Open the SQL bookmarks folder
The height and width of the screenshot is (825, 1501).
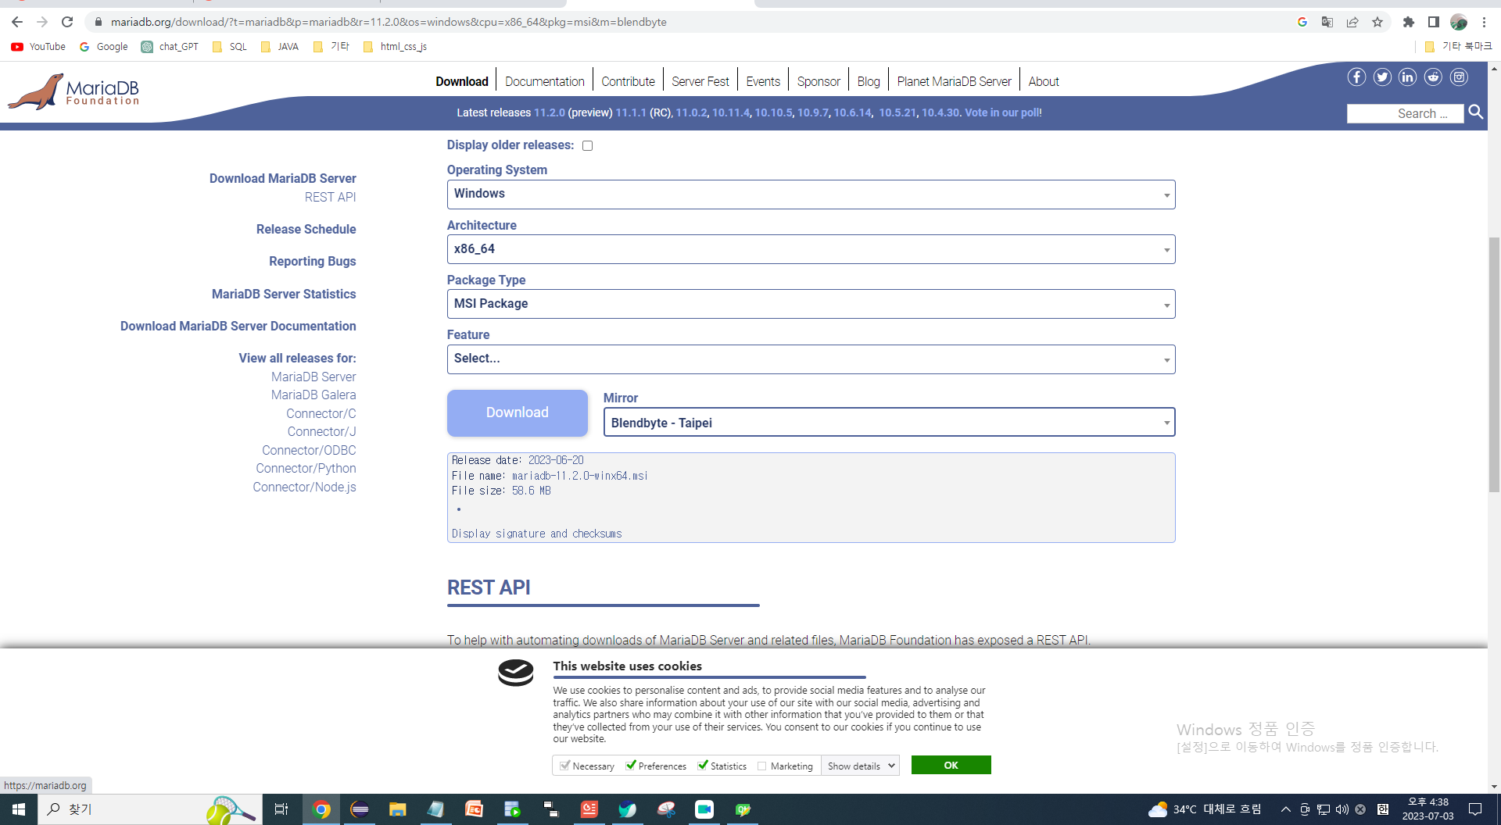tap(229, 47)
